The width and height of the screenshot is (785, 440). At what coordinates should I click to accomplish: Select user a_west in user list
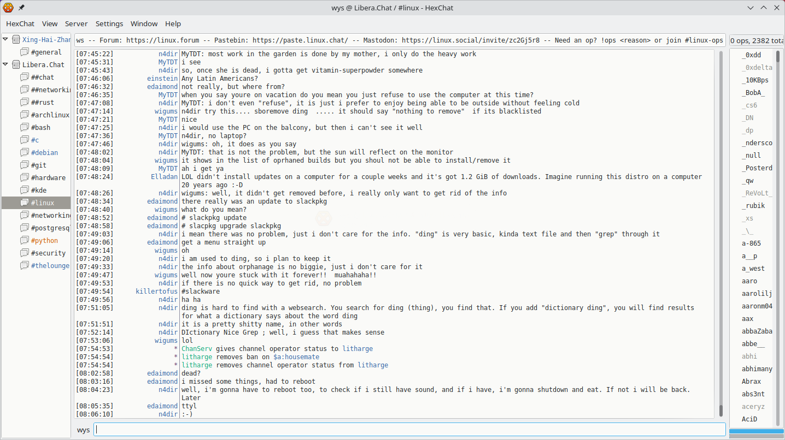[753, 269]
